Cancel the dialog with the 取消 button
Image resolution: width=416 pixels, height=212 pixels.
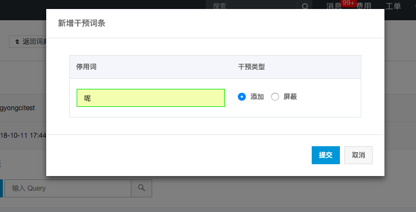(359, 155)
